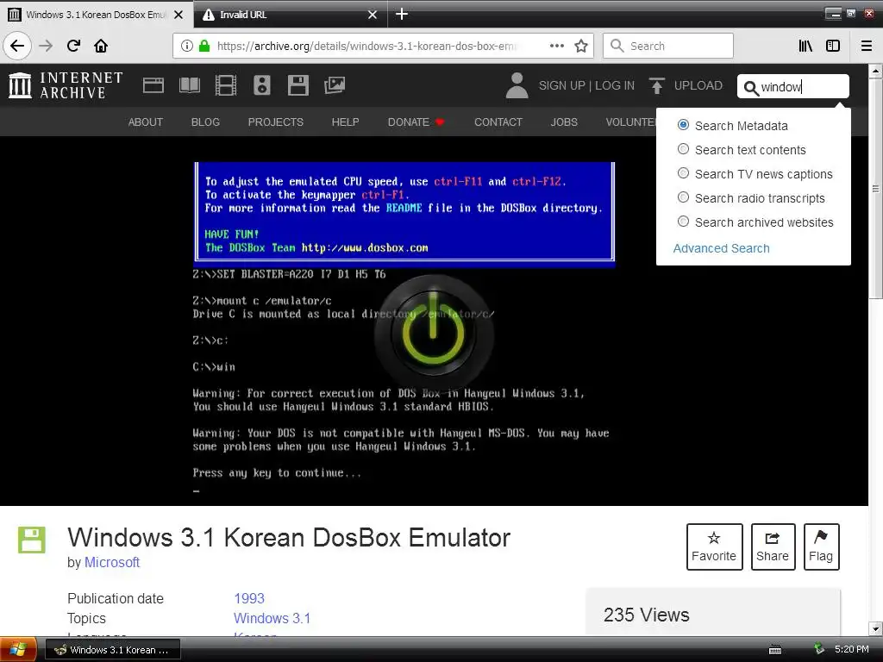Viewport: 883px width, 662px height.
Task: Open the HELP menu item
Action: pyautogui.click(x=345, y=122)
